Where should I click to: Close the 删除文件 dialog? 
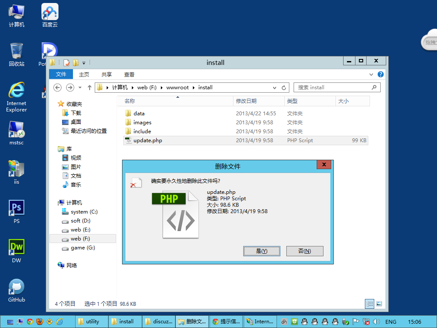[x=324, y=164]
